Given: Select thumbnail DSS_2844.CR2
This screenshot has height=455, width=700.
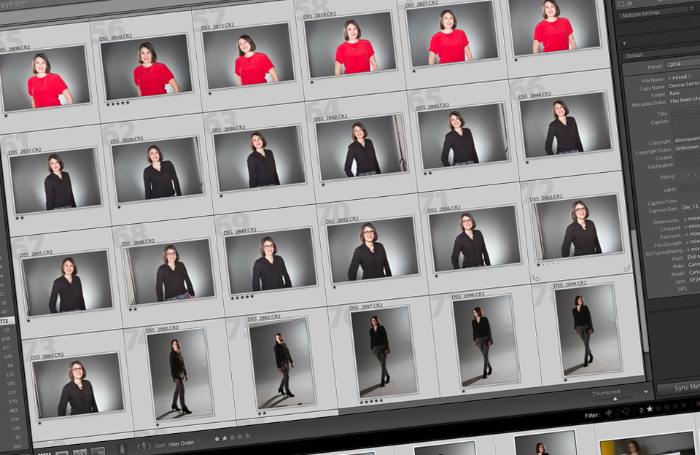Looking at the screenshot, I should point(564,125).
